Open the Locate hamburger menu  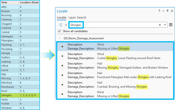click(171, 25)
